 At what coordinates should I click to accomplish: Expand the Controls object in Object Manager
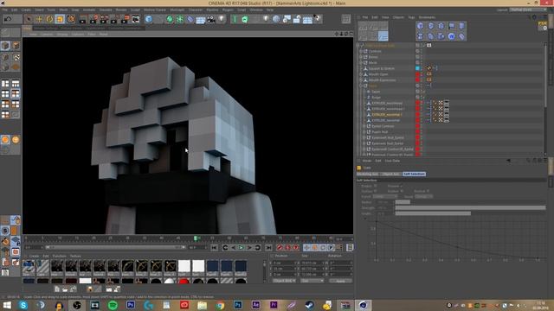(x=361, y=51)
